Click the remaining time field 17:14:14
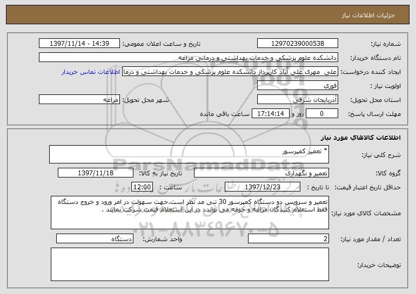416x294 pixels. [x=270, y=114]
